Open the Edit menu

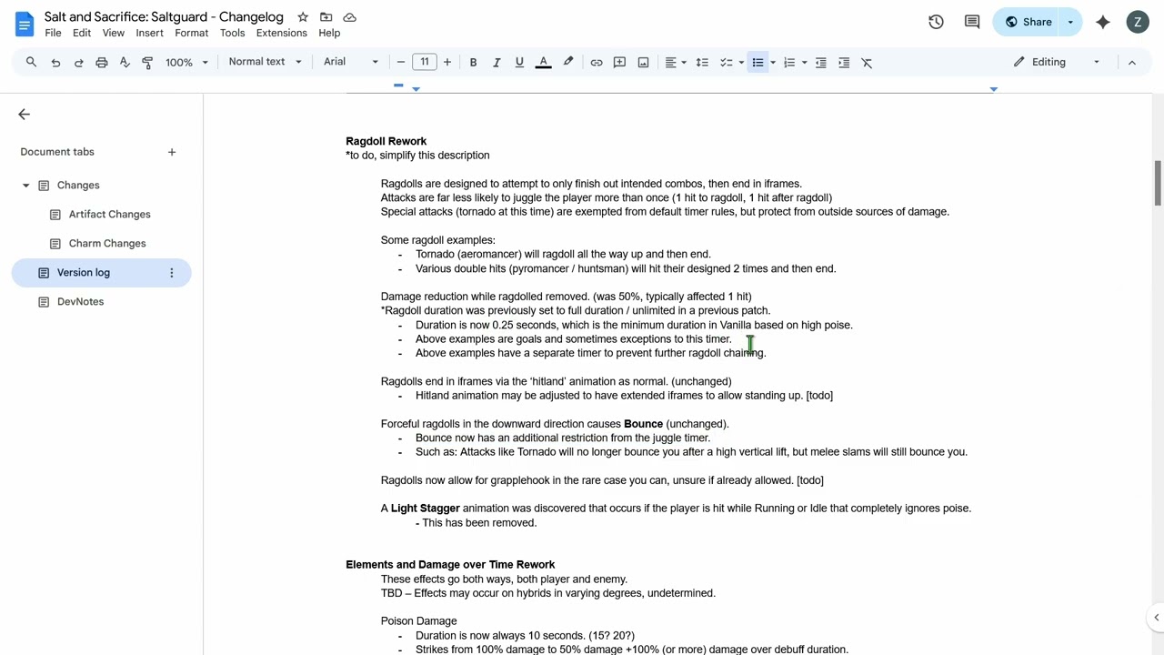click(82, 33)
